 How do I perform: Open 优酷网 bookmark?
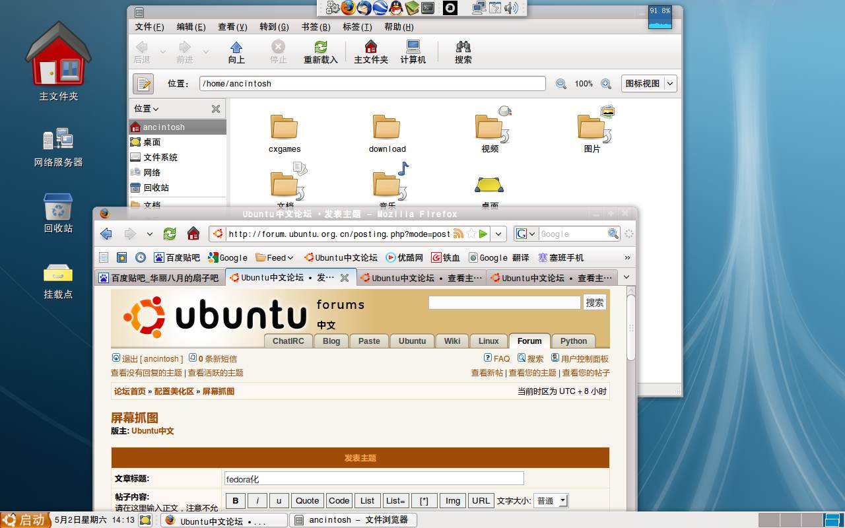[x=405, y=257]
